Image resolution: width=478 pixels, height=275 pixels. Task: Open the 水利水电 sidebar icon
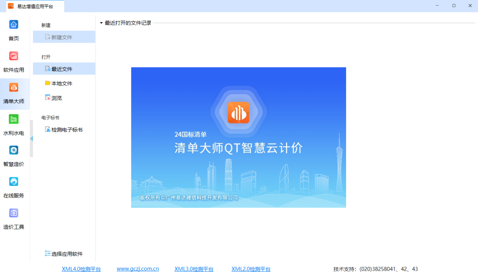point(14,119)
